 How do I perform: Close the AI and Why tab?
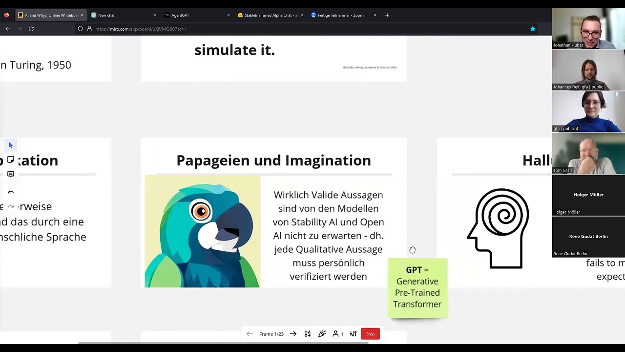pos(82,15)
